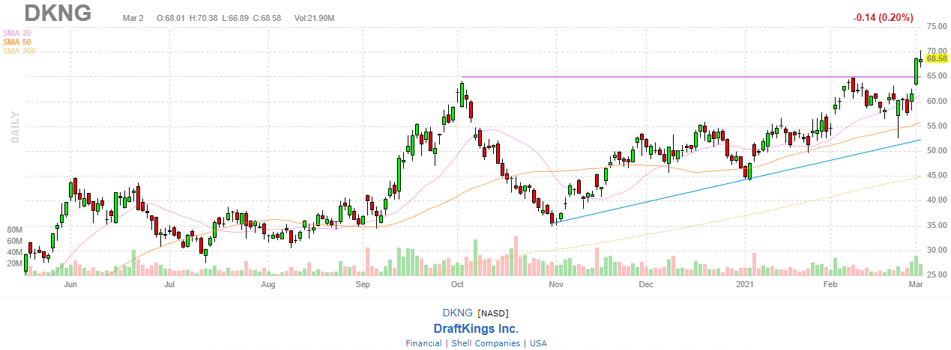Click the 75.00 price axis label
The height and width of the screenshot is (350, 951).
point(937,26)
